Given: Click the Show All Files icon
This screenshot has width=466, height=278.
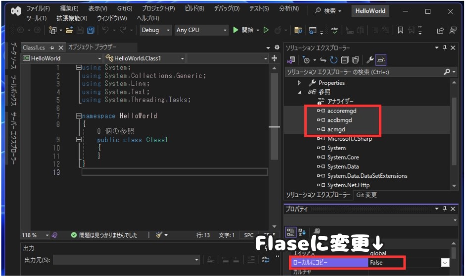Looking at the screenshot, I should [355, 60].
